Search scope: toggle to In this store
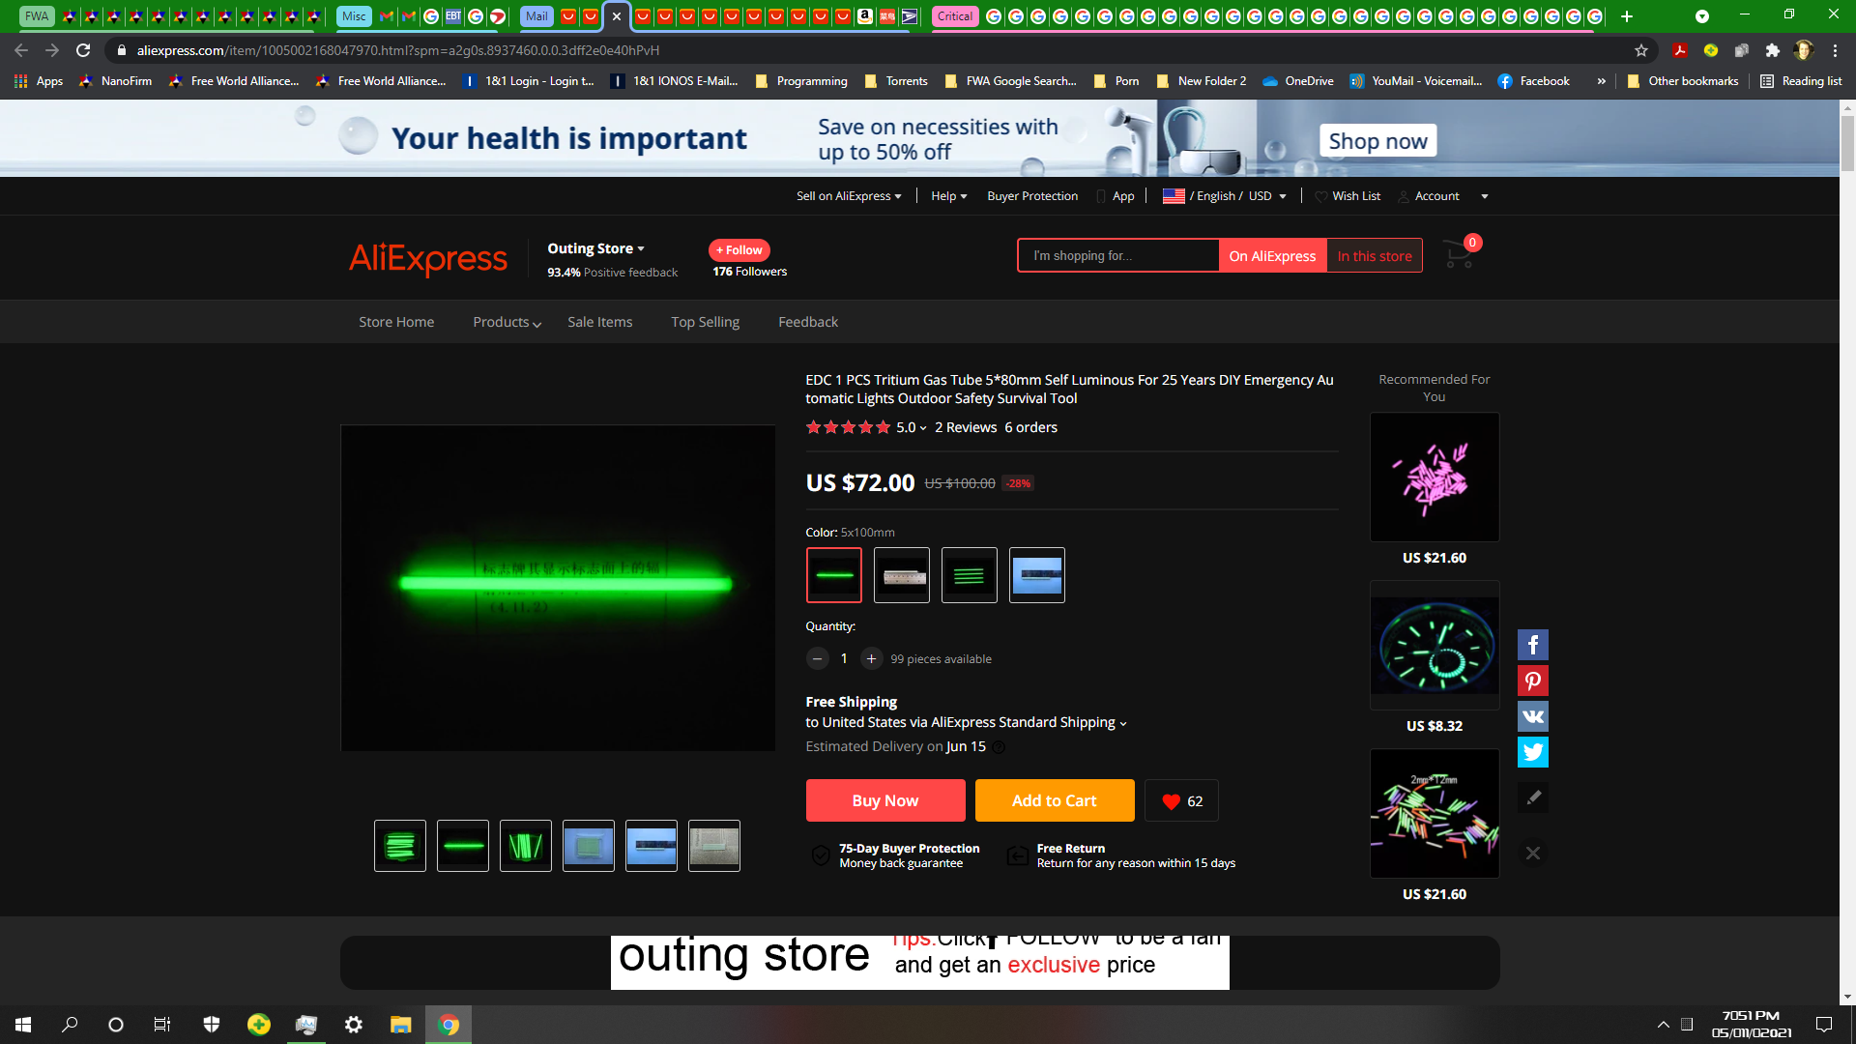This screenshot has height=1044, width=1856. pos(1374,256)
